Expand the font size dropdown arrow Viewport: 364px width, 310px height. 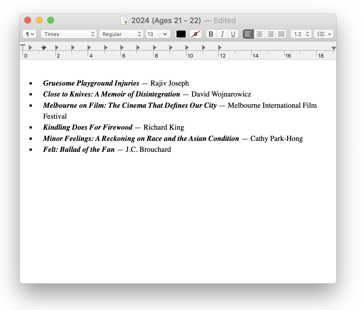coord(165,34)
